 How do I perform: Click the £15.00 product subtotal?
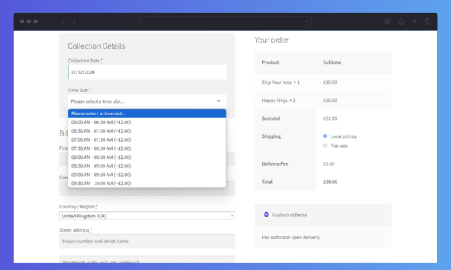pyautogui.click(x=330, y=82)
